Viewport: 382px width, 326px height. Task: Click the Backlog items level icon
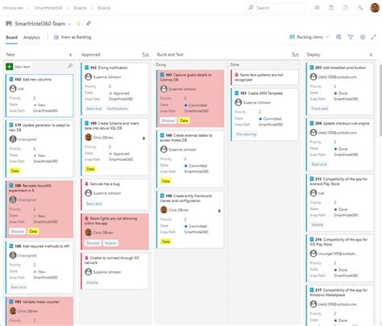coord(292,37)
